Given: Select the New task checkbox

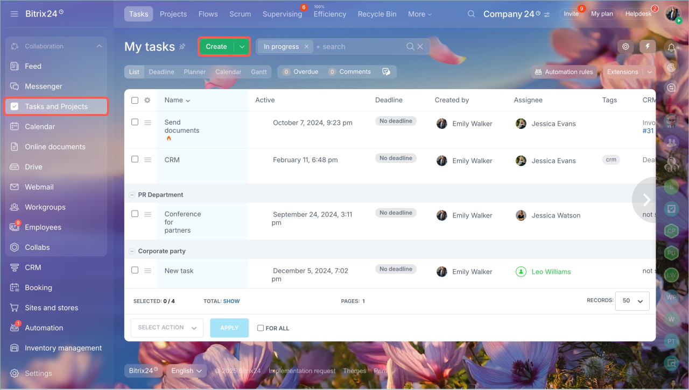Looking at the screenshot, I should [135, 270].
